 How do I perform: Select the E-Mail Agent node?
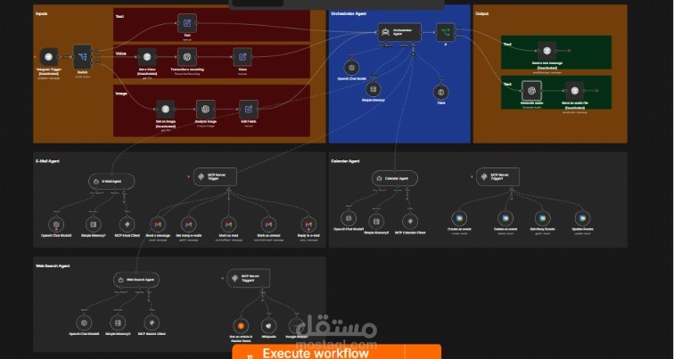111,181
